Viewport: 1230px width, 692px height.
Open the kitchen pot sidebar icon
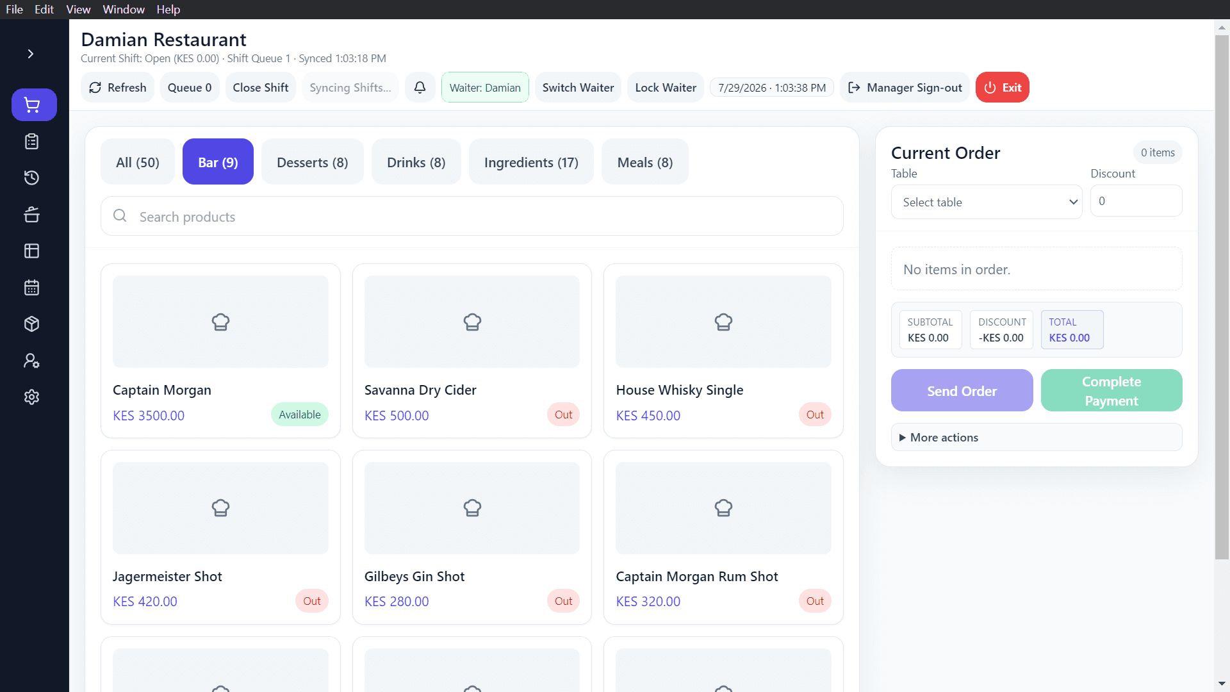coord(31,215)
